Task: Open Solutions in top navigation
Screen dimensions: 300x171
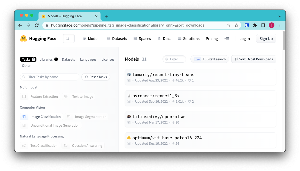Action: (x=189, y=39)
